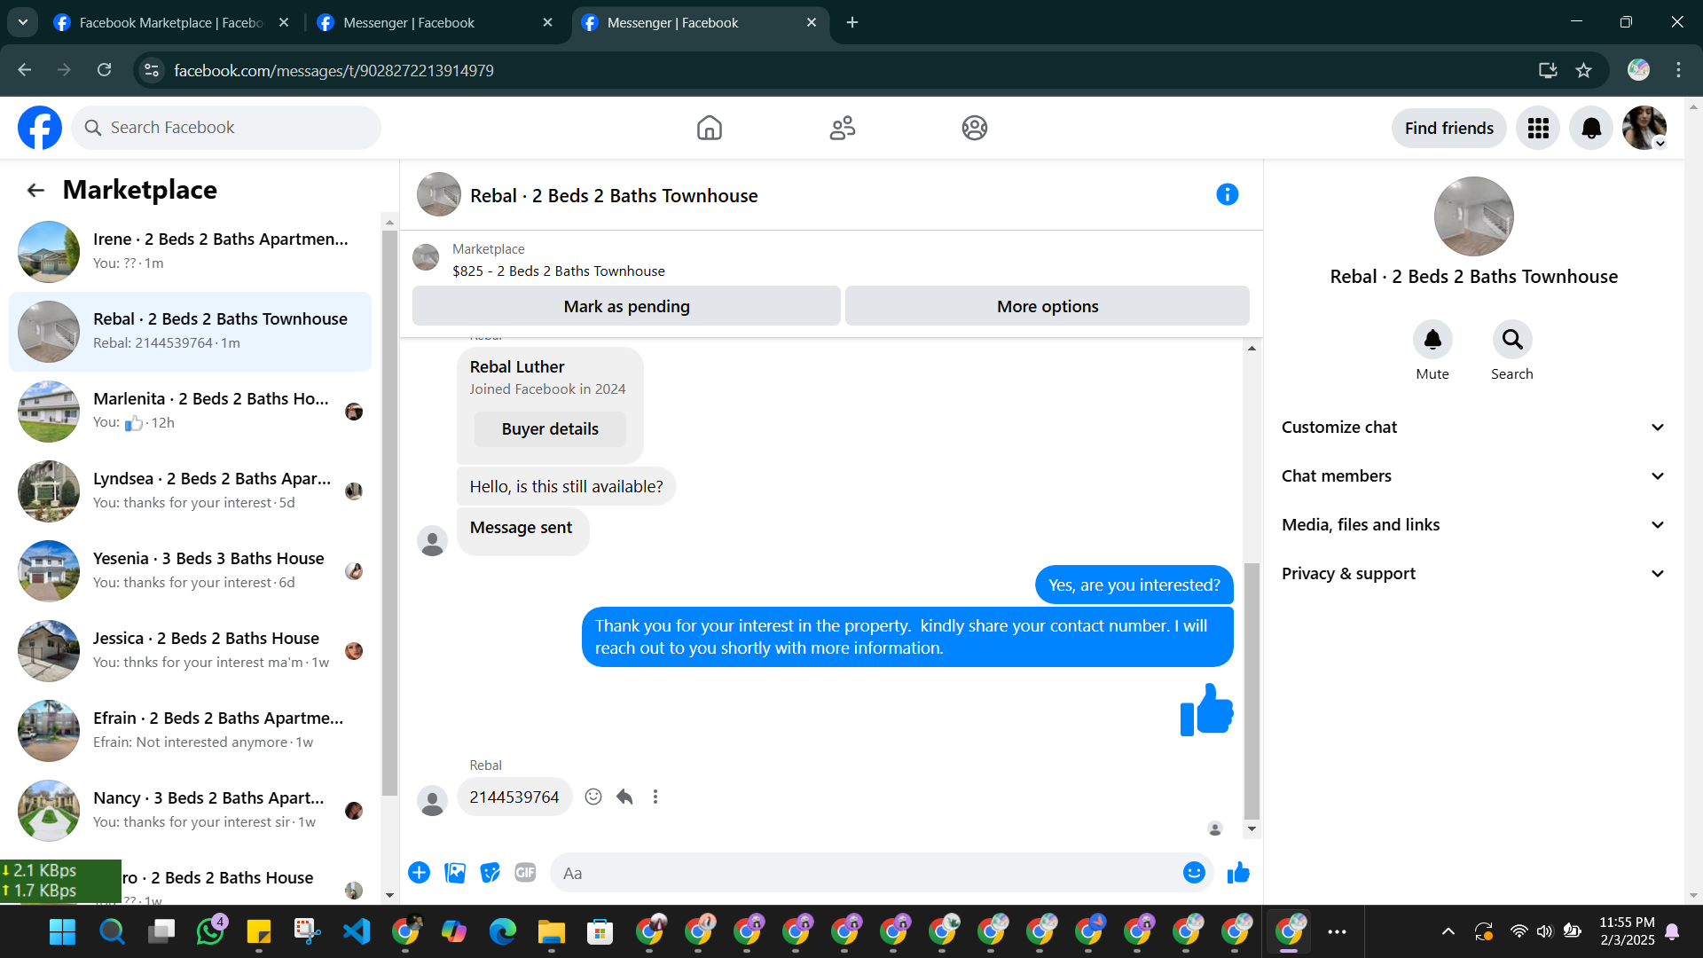Click the Rebal townhouse profile thumbnail
This screenshot has height=958, width=1703.
1473,216
